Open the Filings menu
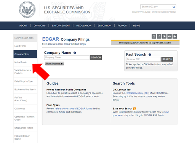The height and width of the screenshot is (145, 195). pos(122,26)
